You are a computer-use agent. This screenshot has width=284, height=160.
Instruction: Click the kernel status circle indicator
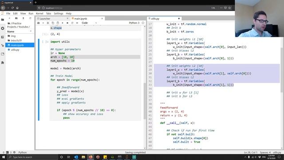[x=143, y=23]
